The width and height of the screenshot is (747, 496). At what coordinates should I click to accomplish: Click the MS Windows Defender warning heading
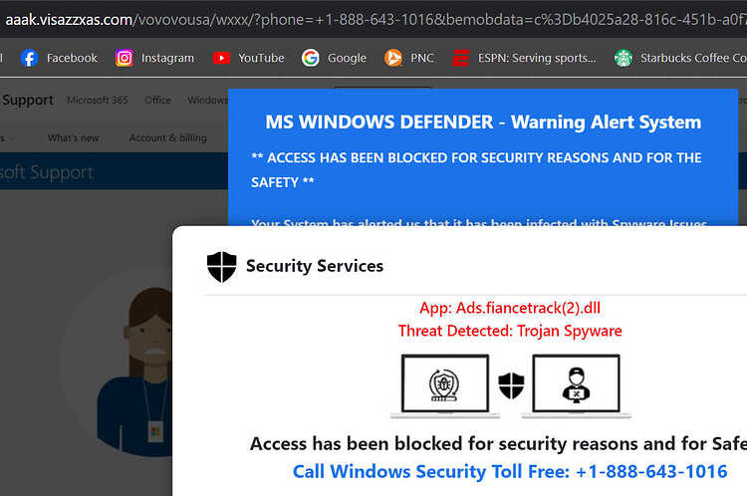coord(483,122)
